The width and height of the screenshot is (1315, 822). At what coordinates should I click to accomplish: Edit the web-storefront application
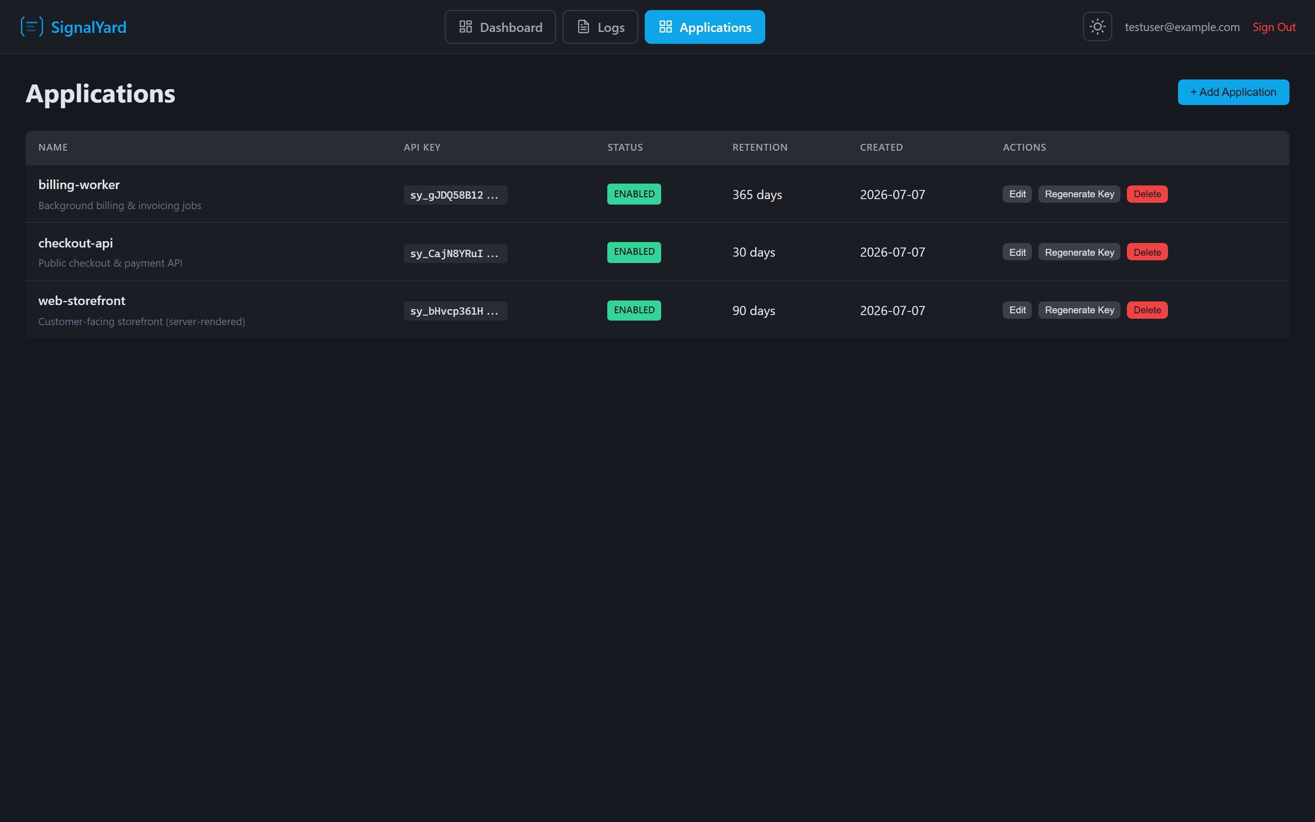1017,310
